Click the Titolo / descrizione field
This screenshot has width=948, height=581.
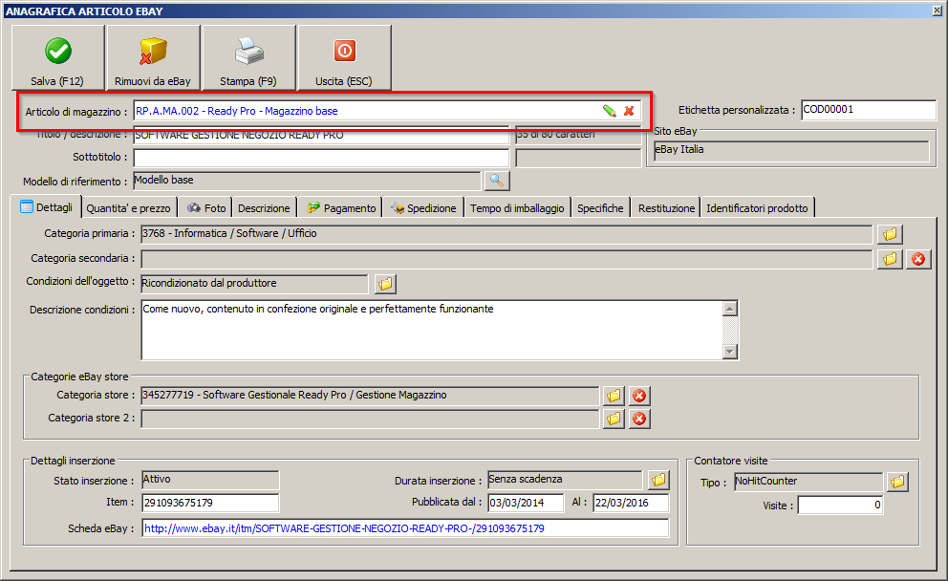coord(321,135)
